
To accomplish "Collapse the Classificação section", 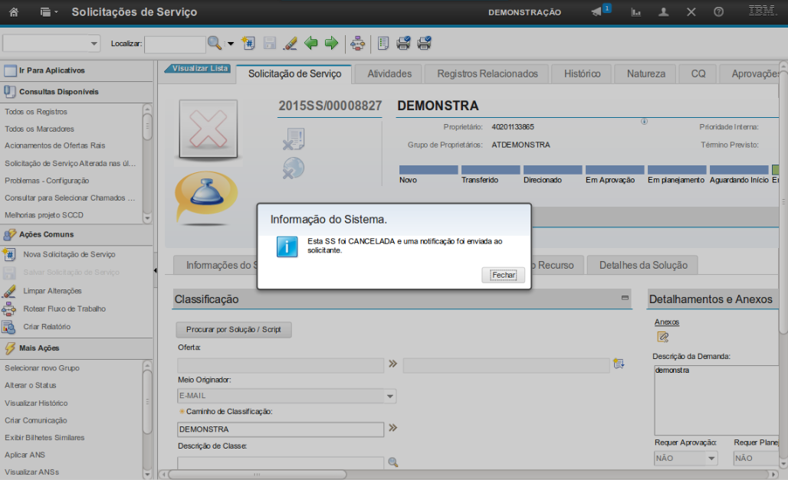I will pos(625,298).
